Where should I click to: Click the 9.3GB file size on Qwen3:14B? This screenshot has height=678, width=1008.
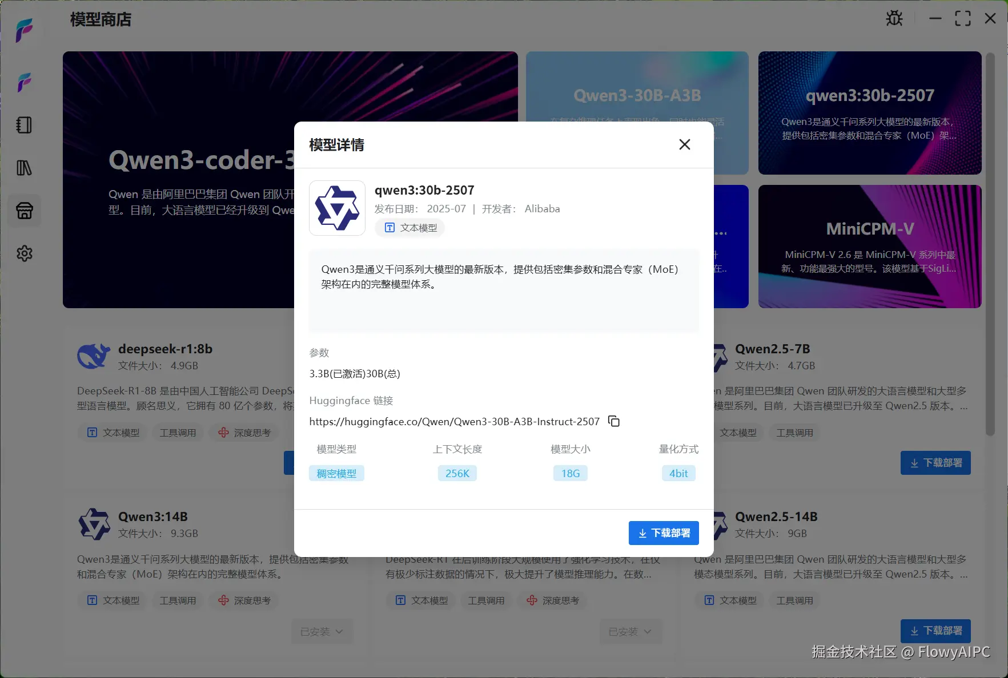[x=184, y=534]
